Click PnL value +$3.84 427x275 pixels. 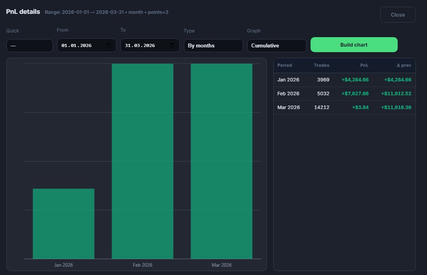pyautogui.click(x=360, y=107)
